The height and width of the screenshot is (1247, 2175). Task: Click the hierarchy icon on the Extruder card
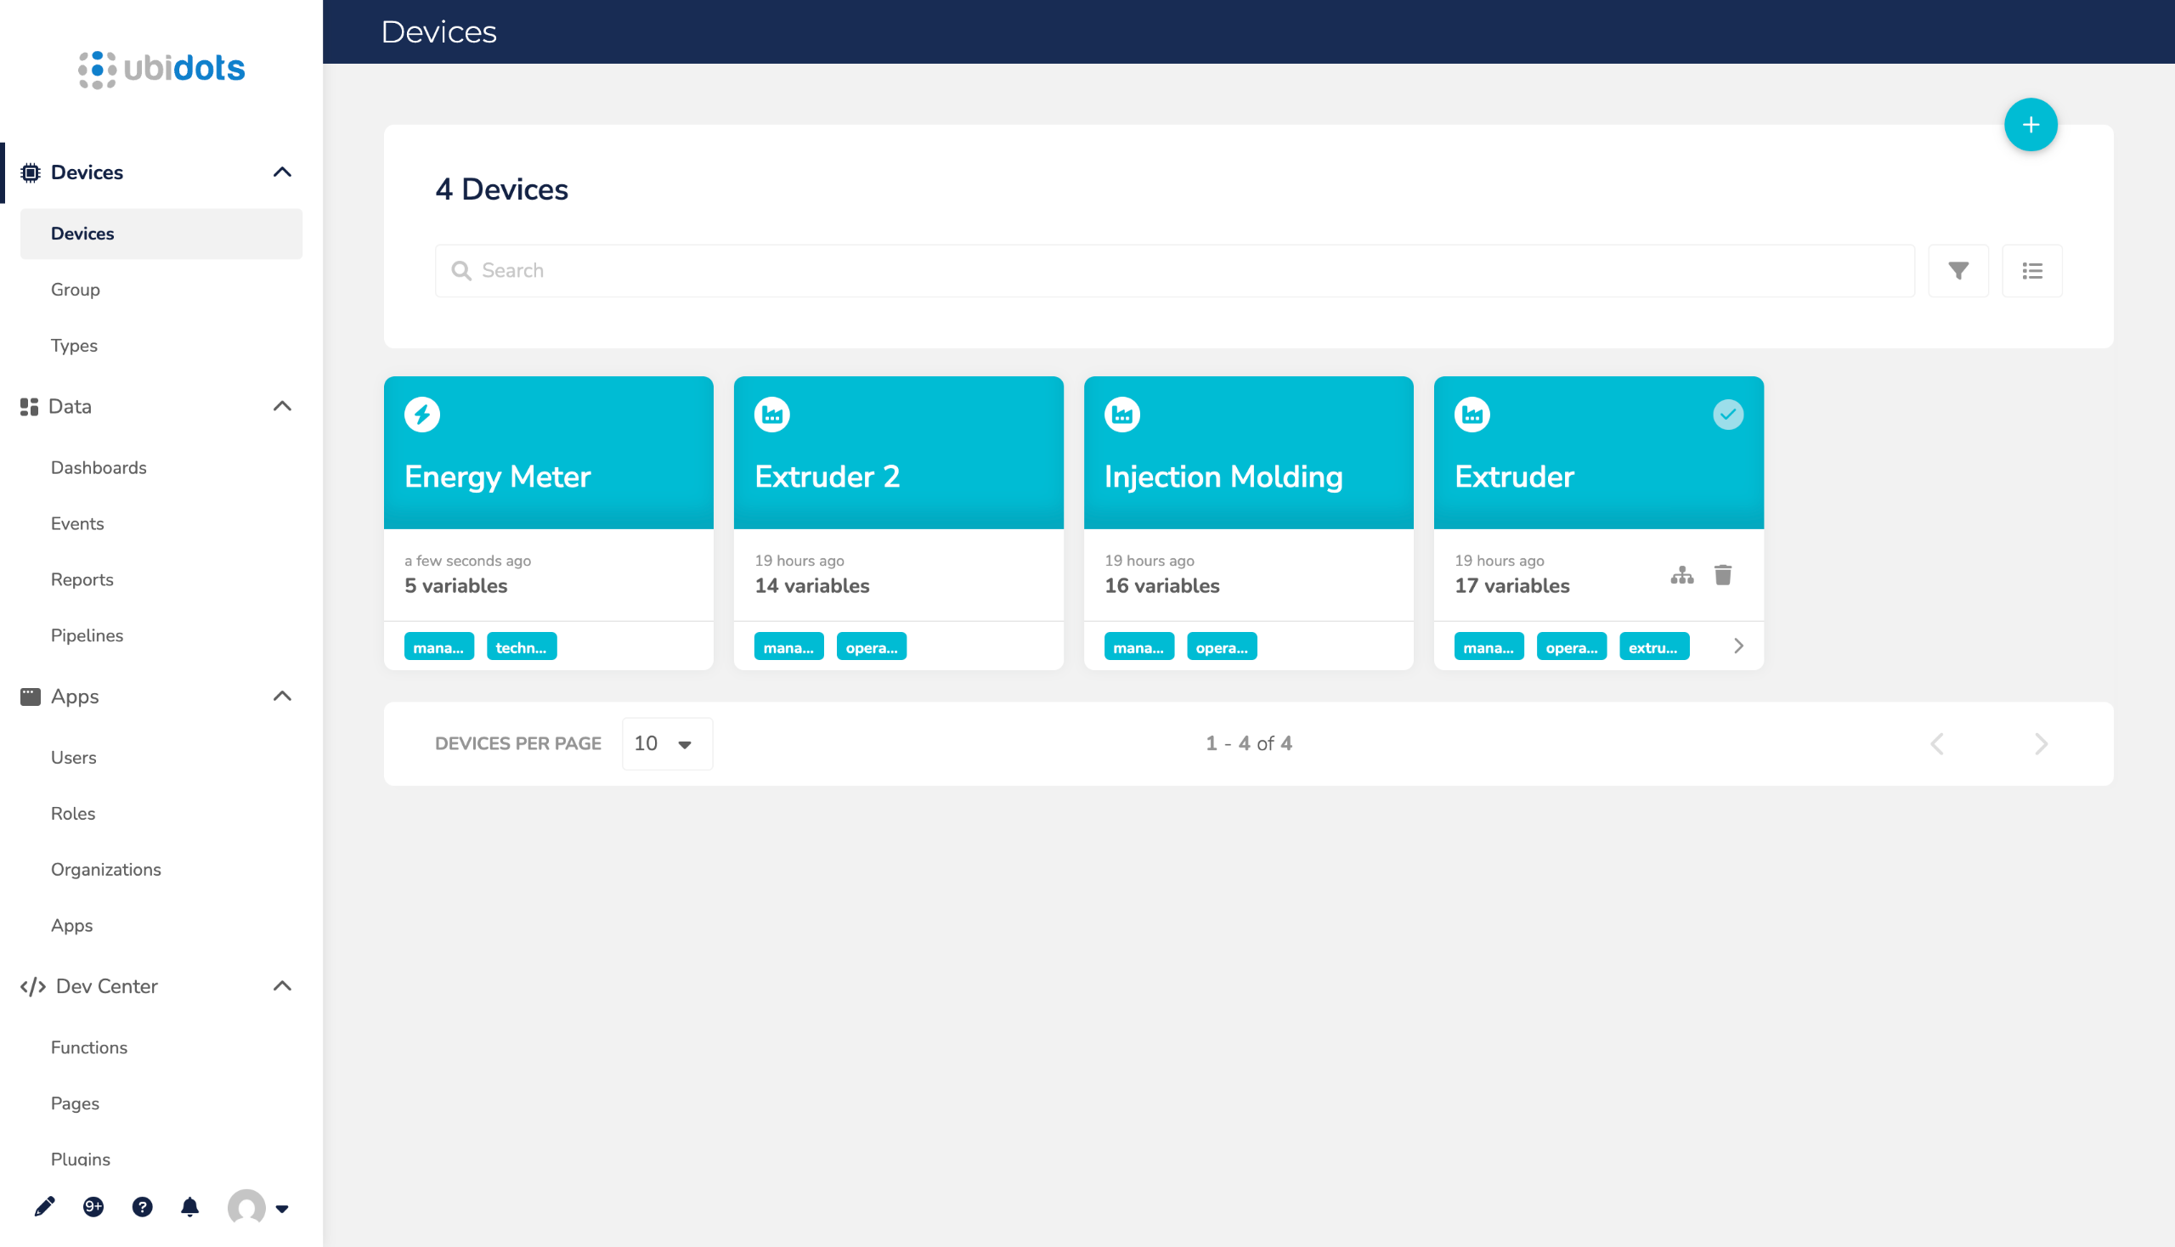pyautogui.click(x=1681, y=575)
